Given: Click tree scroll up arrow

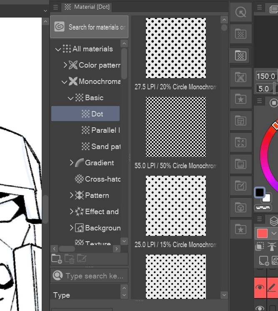Looking at the screenshot, I should click(124, 43).
